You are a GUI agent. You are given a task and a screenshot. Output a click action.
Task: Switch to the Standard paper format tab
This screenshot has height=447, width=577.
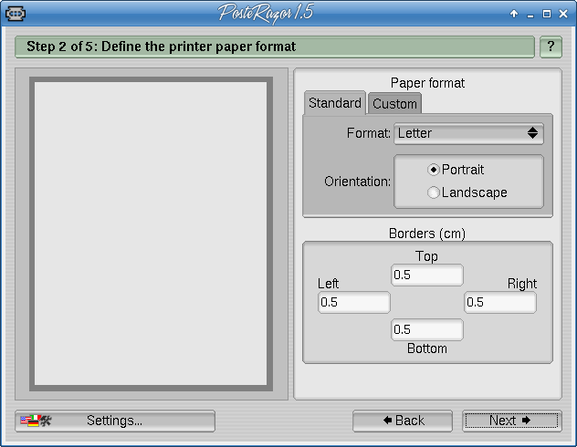[x=335, y=103]
